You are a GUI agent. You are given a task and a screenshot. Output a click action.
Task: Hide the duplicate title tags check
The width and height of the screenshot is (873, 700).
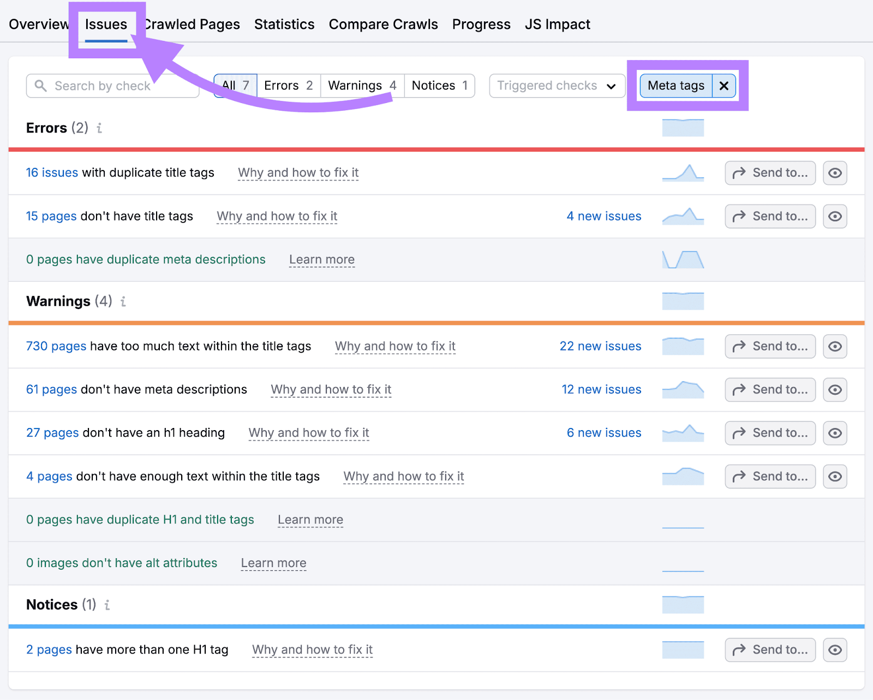pos(835,173)
